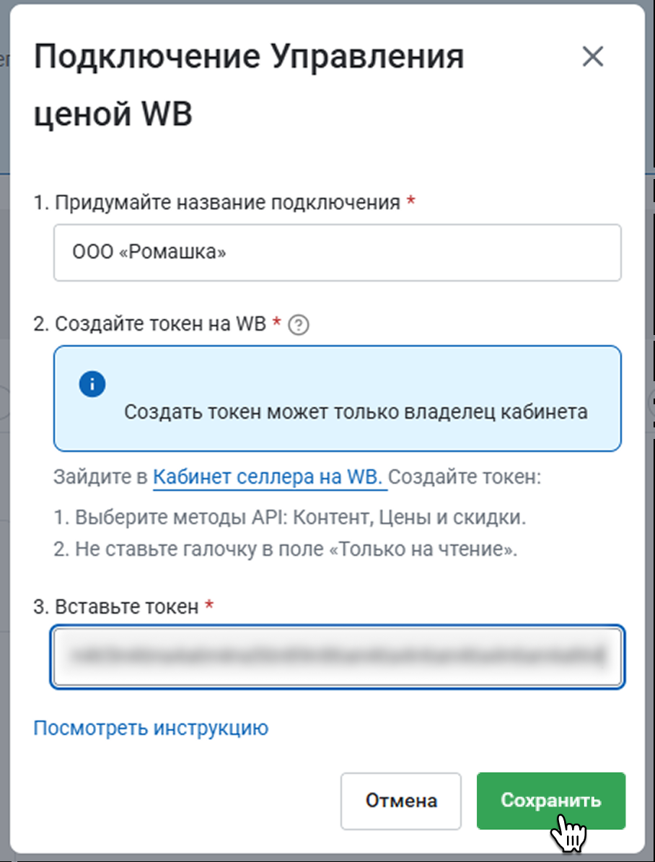Click the red asterisk beside "Вставьте токен"

tap(209, 606)
